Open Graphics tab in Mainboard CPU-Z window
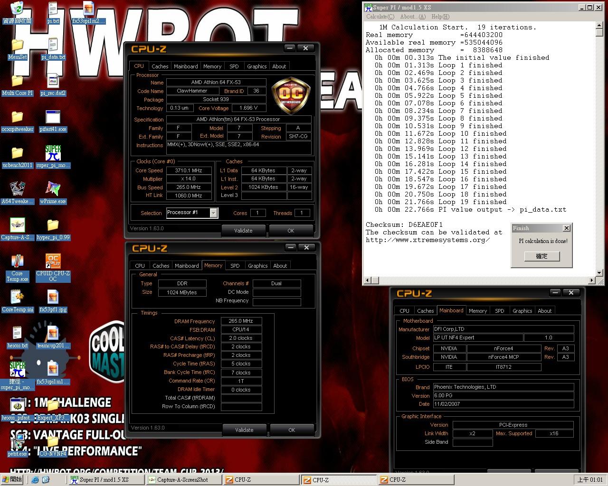This screenshot has width=608, height=486. click(522, 311)
